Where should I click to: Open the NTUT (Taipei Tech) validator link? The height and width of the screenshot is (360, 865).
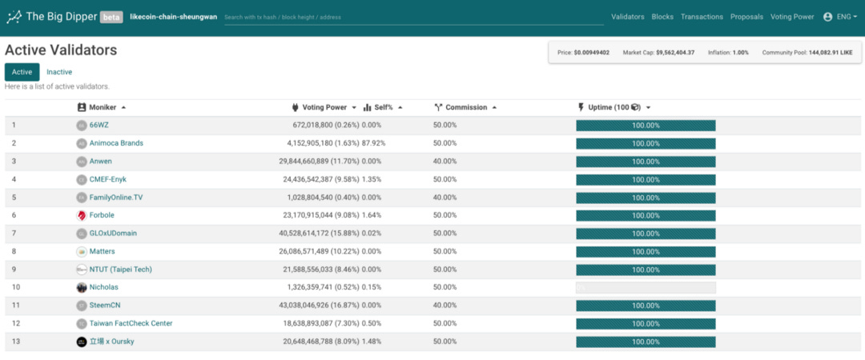pos(121,270)
